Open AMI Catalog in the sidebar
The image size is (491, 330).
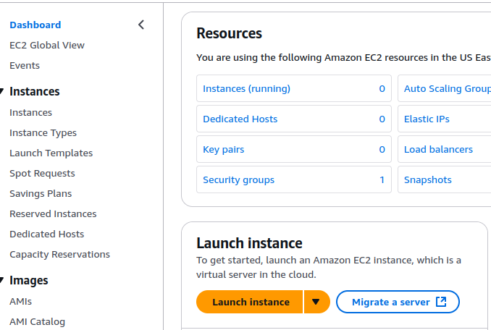[x=37, y=321]
